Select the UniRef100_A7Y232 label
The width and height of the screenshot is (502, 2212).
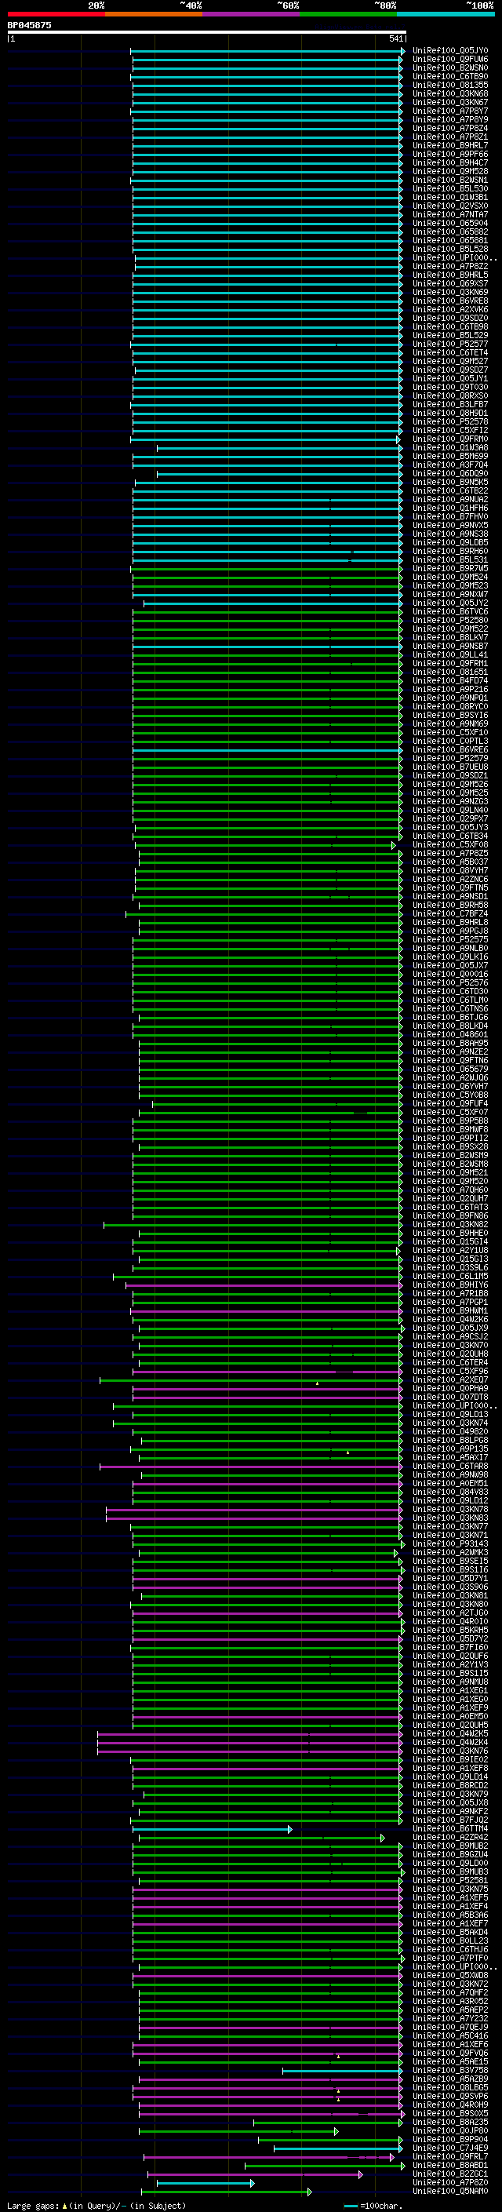coord(450,2019)
